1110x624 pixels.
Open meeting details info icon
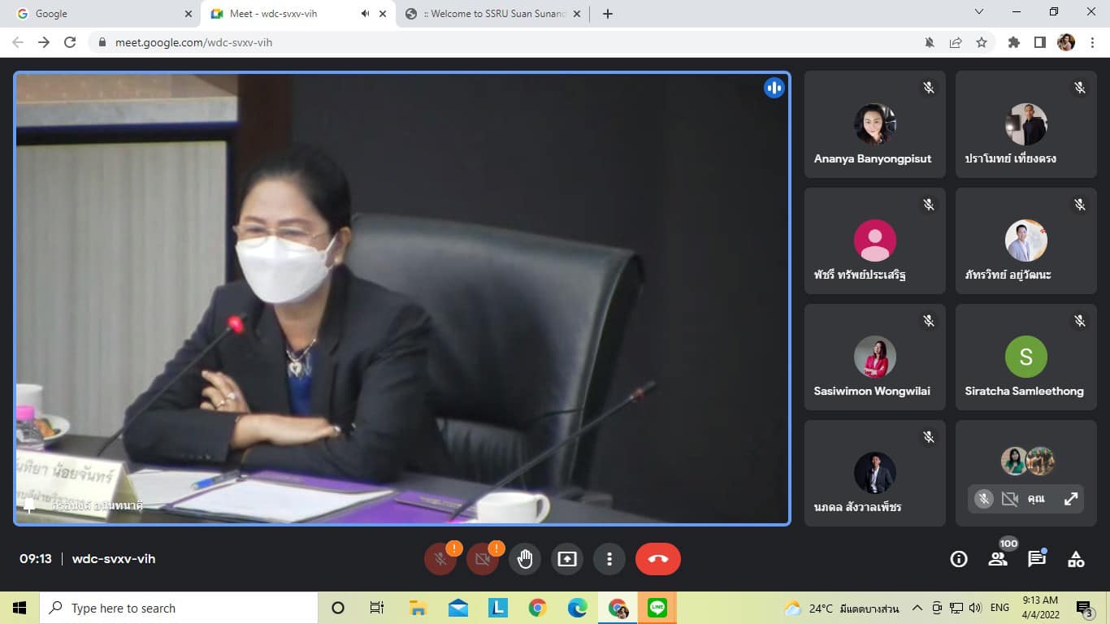click(959, 559)
